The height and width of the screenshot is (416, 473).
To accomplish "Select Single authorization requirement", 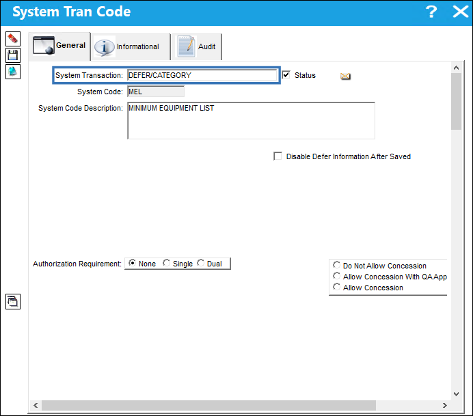I will [166, 263].
